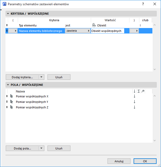Click the sort arrow column header icon

click(134, 91)
